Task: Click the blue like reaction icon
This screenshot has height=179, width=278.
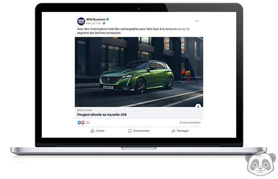Action: [x=79, y=122]
